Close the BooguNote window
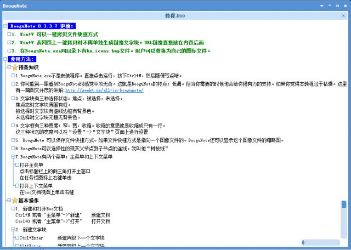This screenshot has width=351, height=250. pyautogui.click(x=346, y=6)
